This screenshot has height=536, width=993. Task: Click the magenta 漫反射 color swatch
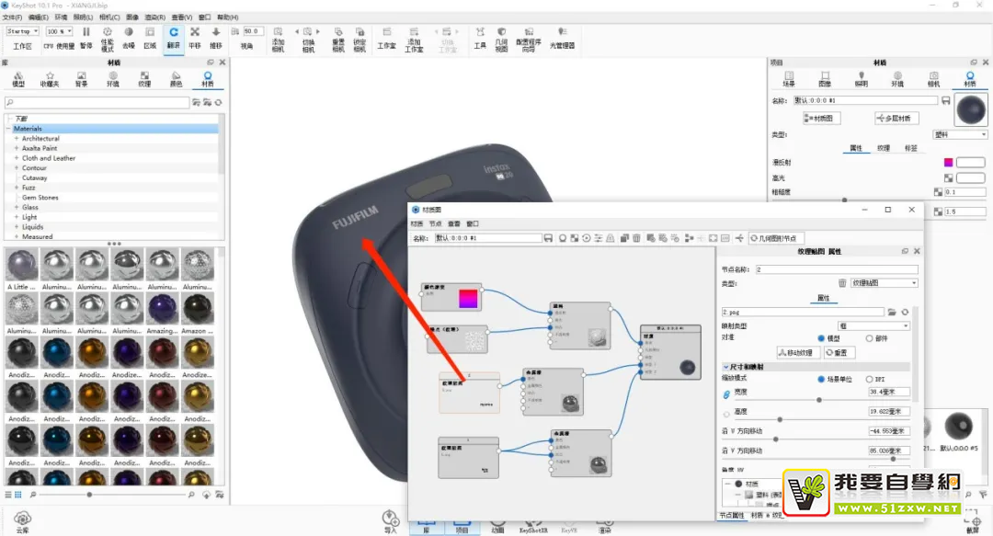tap(948, 162)
